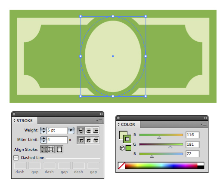Screen dimensions: 223x193
Task: Click the G green channel slider
Action: coord(161,144)
